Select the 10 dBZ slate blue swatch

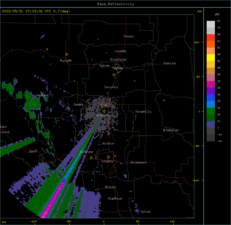(211, 125)
